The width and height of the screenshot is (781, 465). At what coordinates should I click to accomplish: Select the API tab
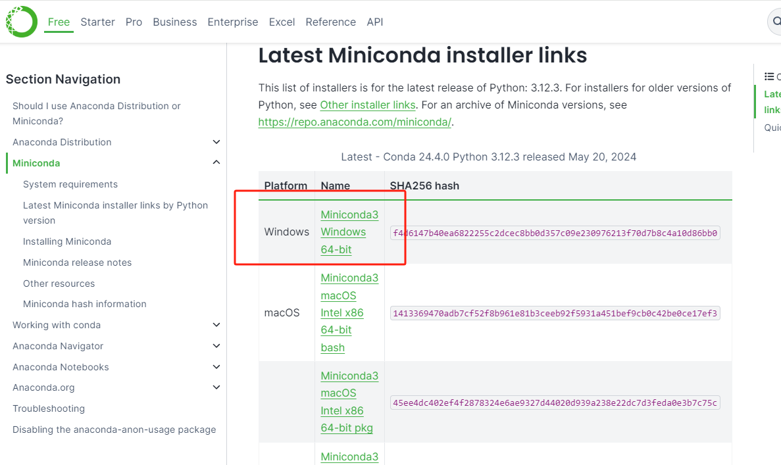[374, 22]
